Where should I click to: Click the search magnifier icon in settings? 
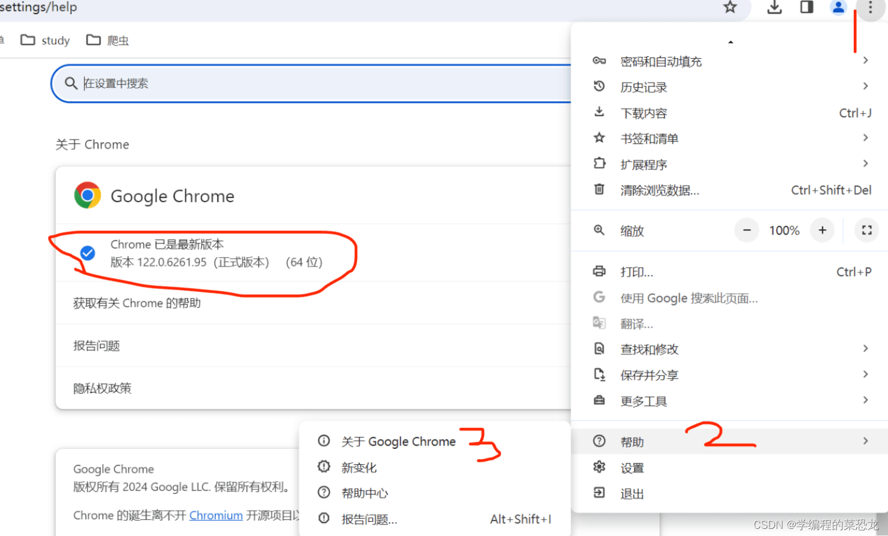pyautogui.click(x=71, y=84)
